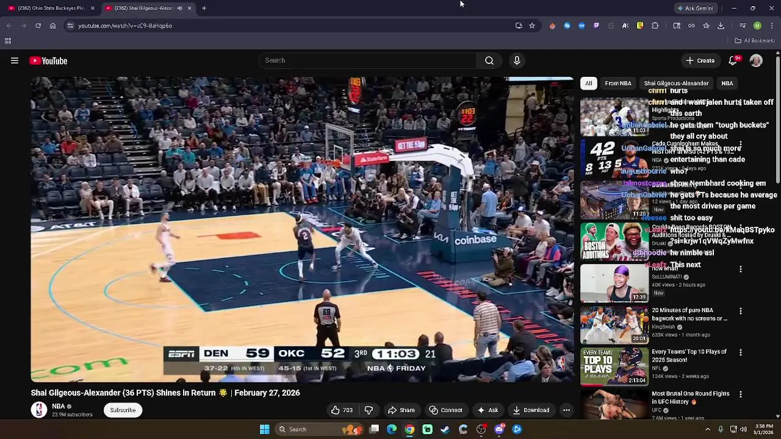Image resolution: width=781 pixels, height=439 pixels.
Task: Click Ask Gemini button
Action: 697,8
